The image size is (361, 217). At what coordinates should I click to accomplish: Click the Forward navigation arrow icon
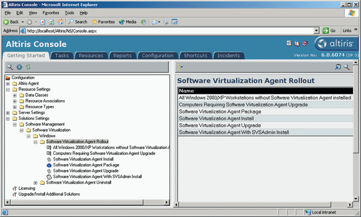[29, 22]
